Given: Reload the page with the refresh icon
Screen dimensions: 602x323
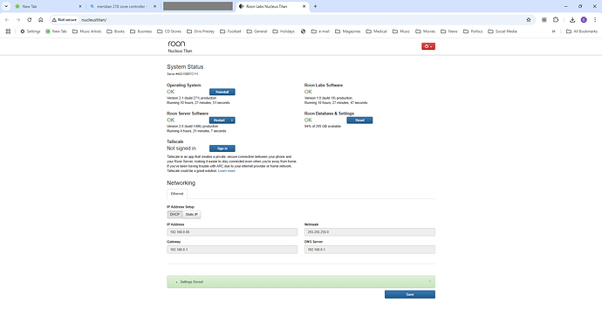Looking at the screenshot, I should point(29,19).
